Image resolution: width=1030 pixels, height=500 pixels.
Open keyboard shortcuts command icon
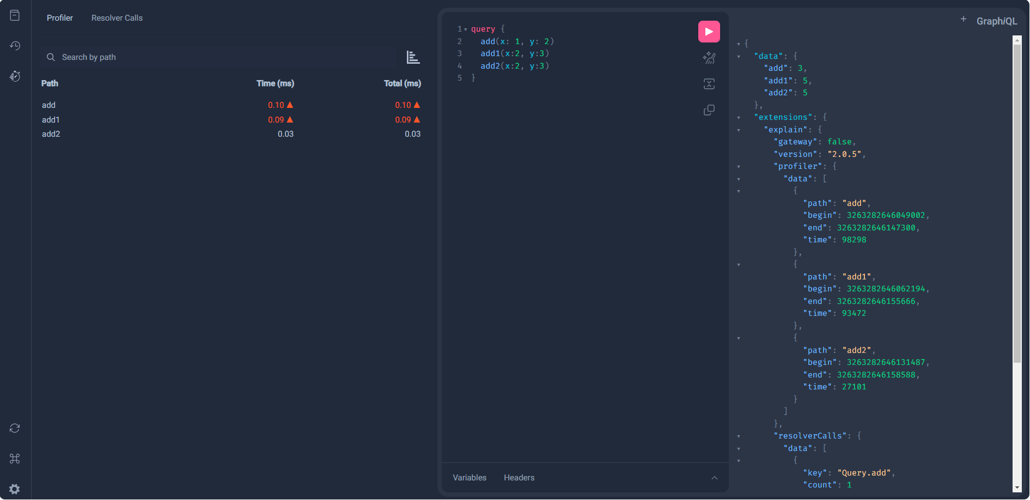pos(15,459)
